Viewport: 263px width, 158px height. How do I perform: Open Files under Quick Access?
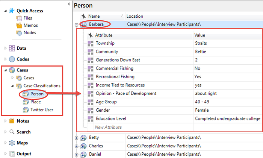[x=28, y=18]
